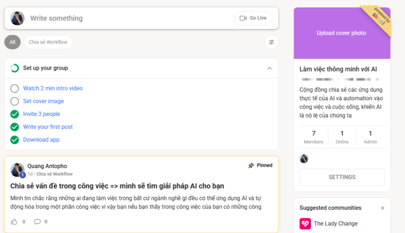The image size is (405, 233).
Task: Click the setup progress ring icon
Action: click(15, 68)
